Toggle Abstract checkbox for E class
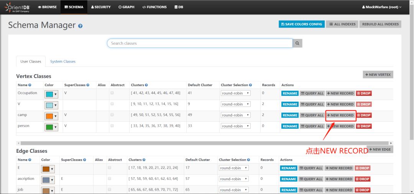 110,167
